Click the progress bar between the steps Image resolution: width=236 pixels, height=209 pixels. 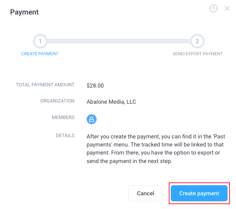118,41
